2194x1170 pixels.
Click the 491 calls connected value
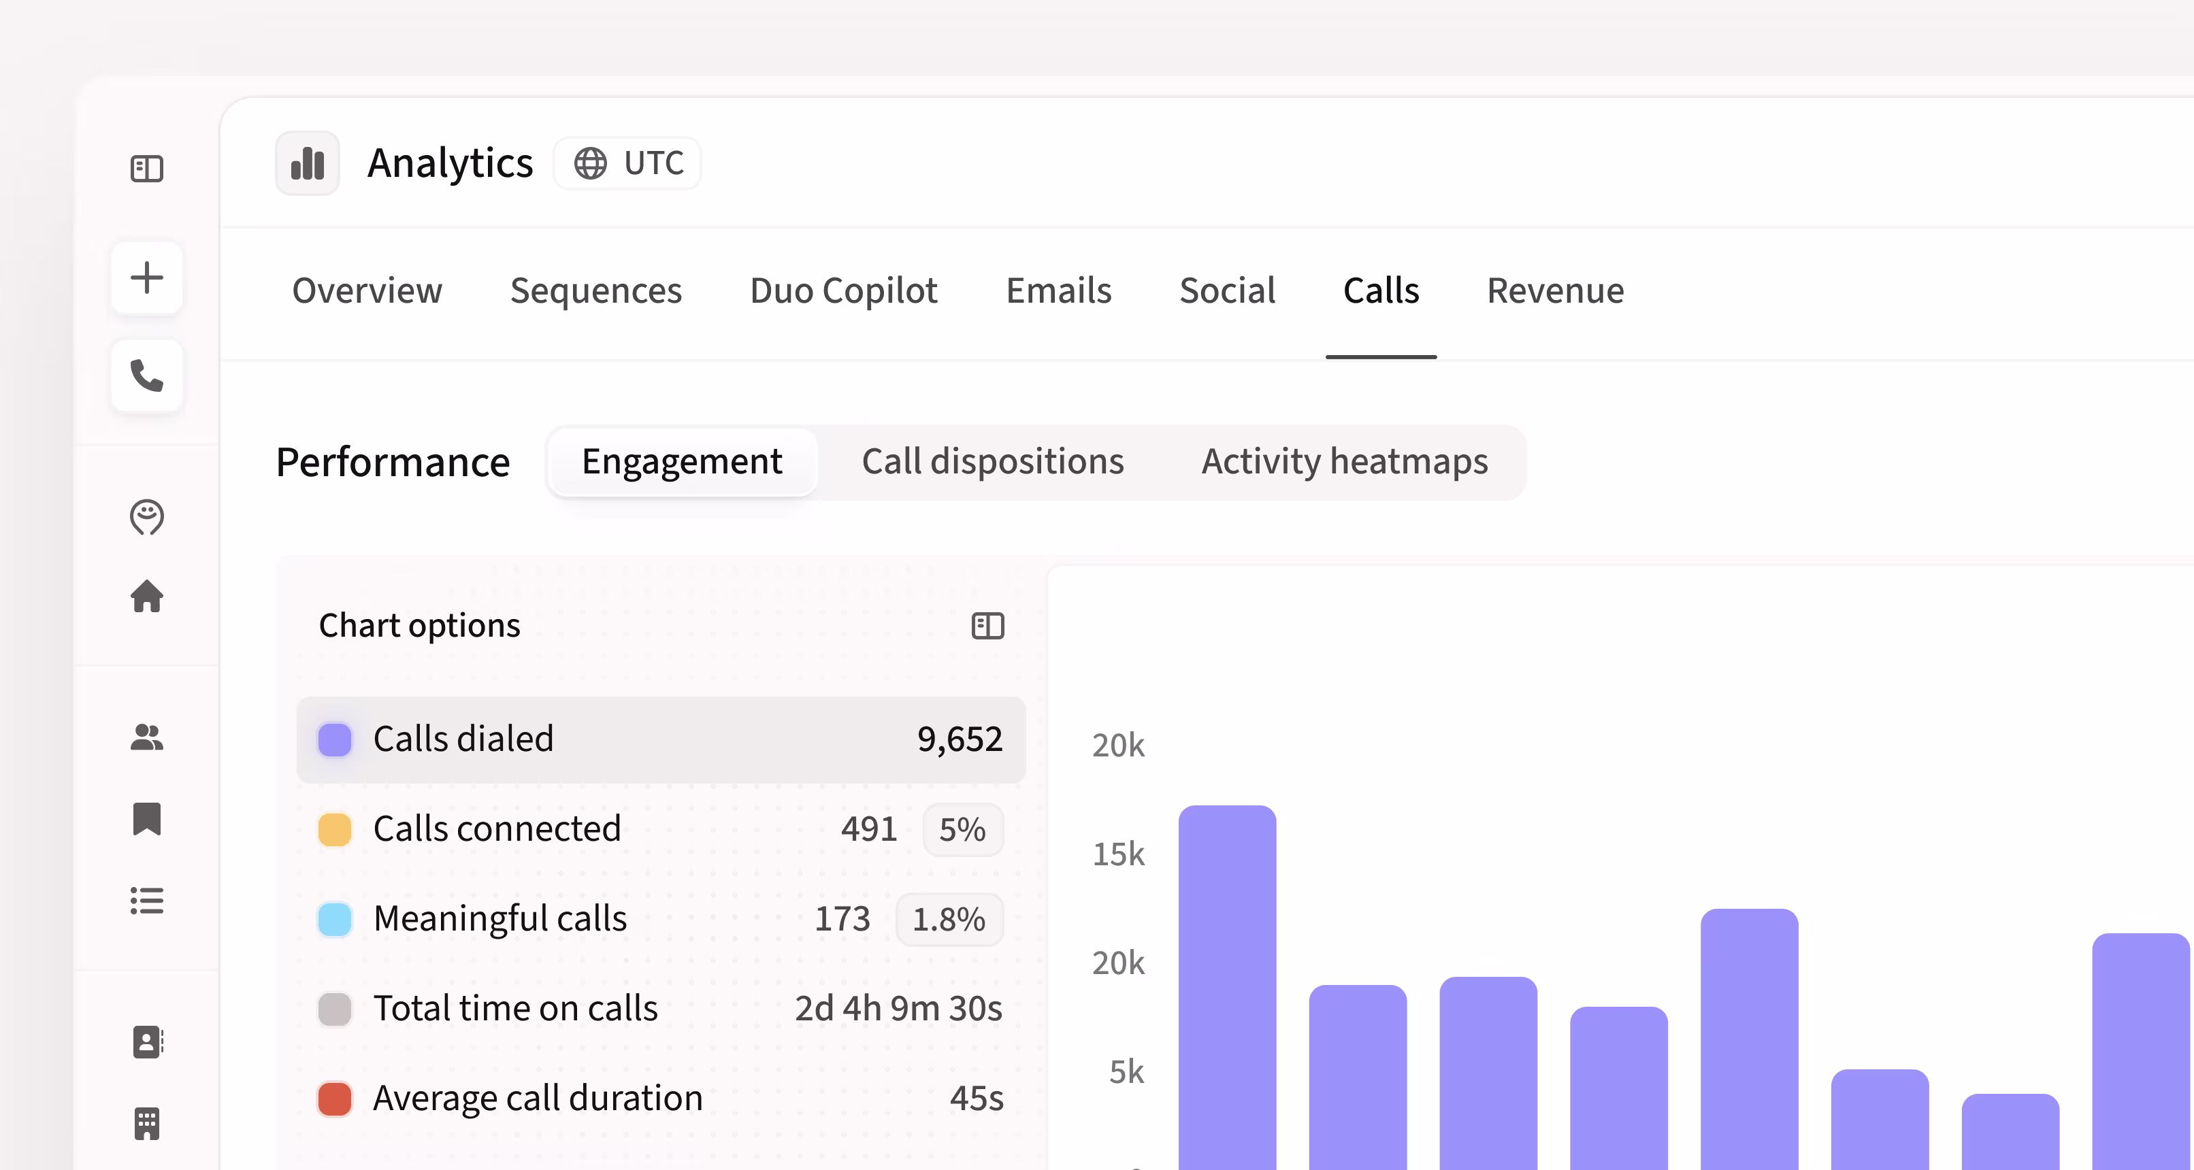point(869,829)
